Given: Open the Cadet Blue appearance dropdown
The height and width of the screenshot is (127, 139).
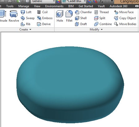Looking at the screenshot, I should (74, 1).
